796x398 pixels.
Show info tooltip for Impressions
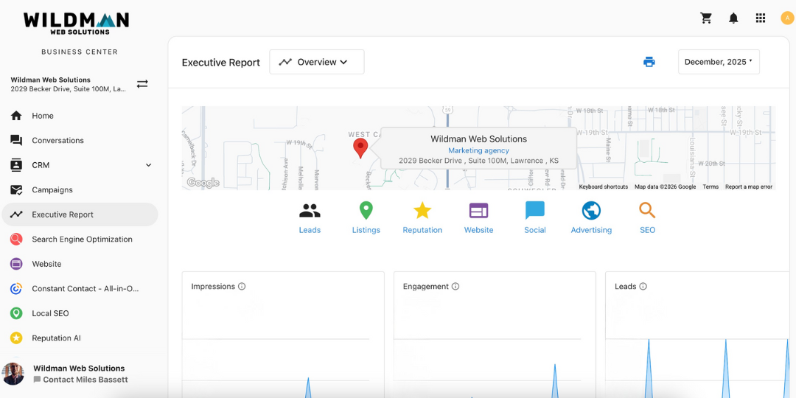242,287
